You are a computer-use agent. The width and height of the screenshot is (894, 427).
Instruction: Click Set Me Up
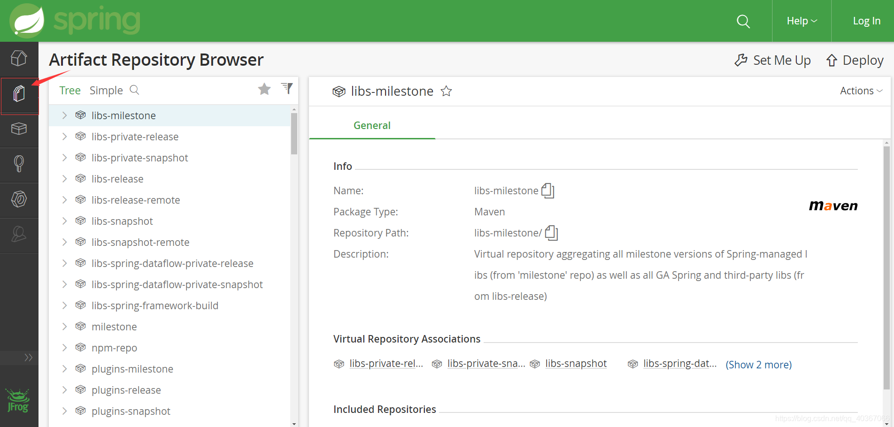coord(773,60)
